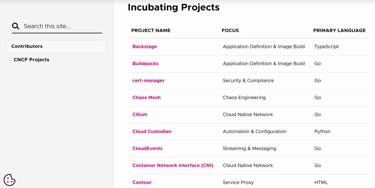Click the Incubating Projects heading
This screenshot has height=188, width=375.
(x=173, y=7)
